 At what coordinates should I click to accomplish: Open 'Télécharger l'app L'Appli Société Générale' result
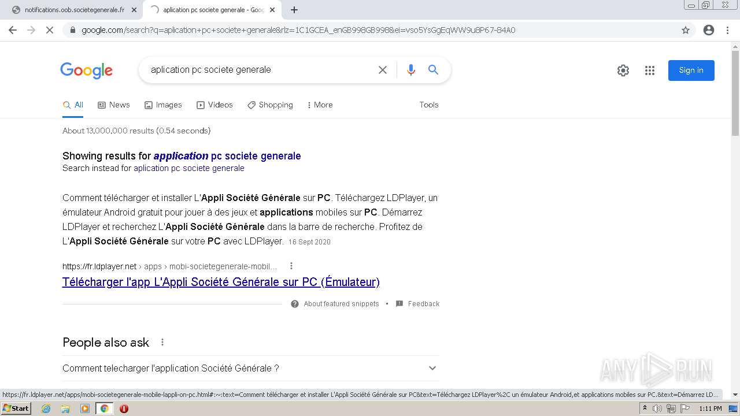pos(221,282)
